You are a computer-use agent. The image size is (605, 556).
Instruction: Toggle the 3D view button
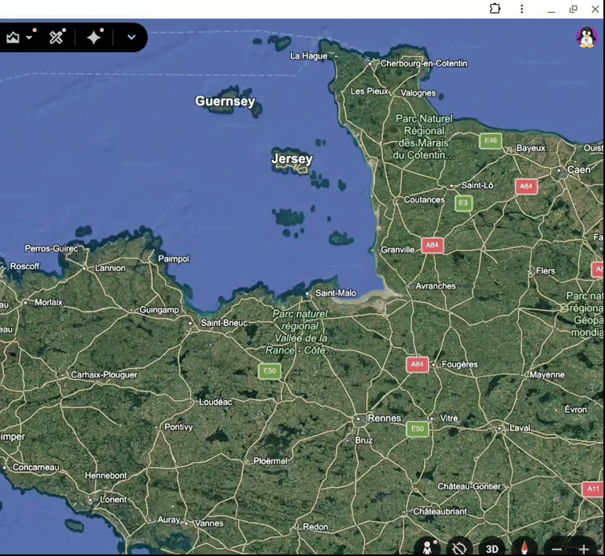pyautogui.click(x=492, y=549)
